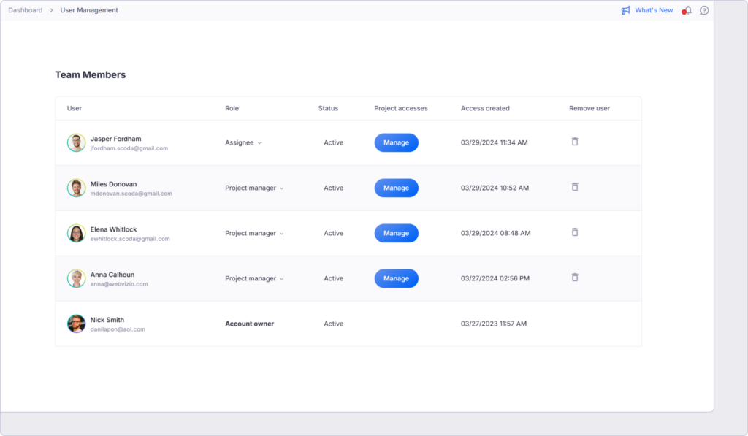Expand Miles Donovan's Project manager dropdown
The image size is (748, 436).
tap(254, 188)
